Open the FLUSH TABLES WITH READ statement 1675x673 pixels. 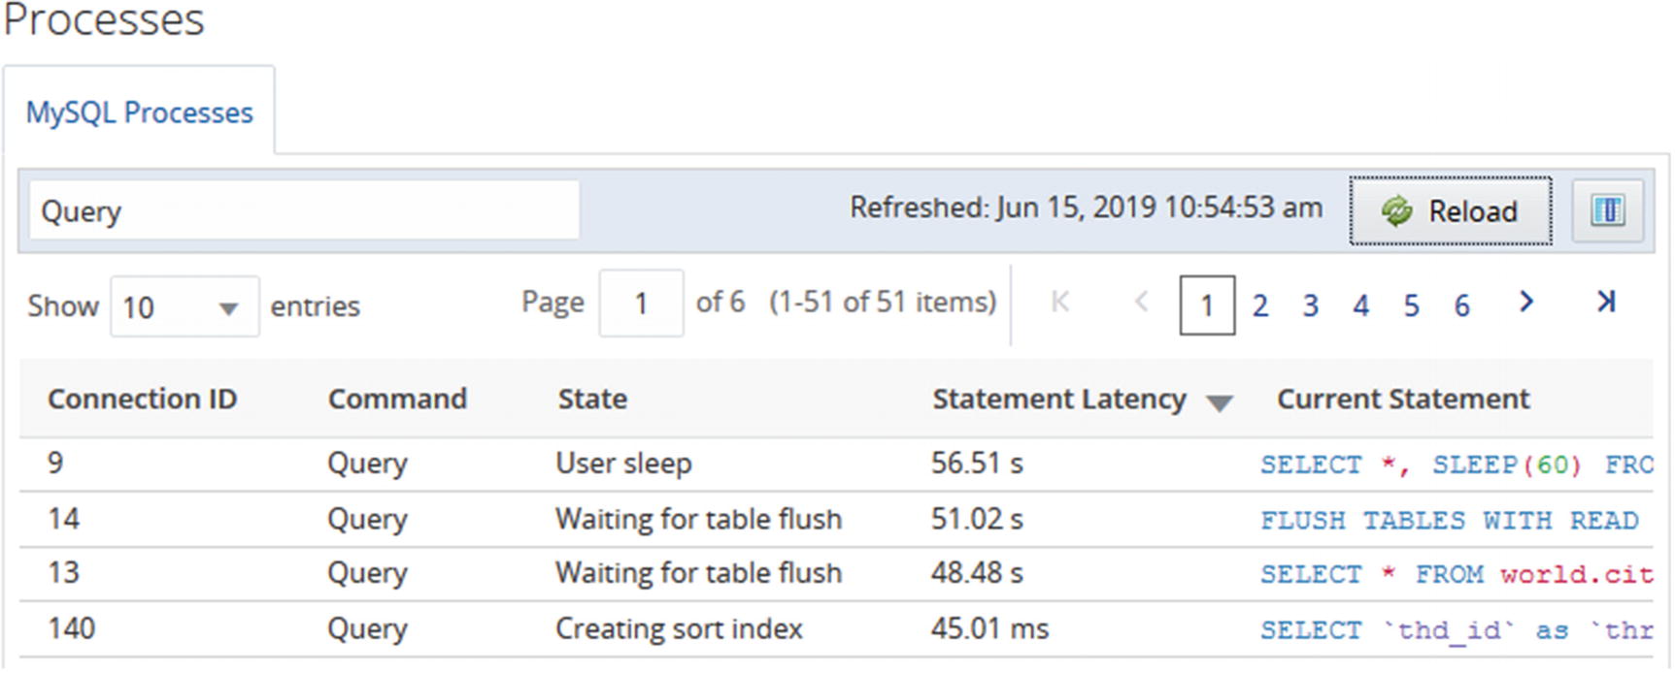click(x=1450, y=520)
